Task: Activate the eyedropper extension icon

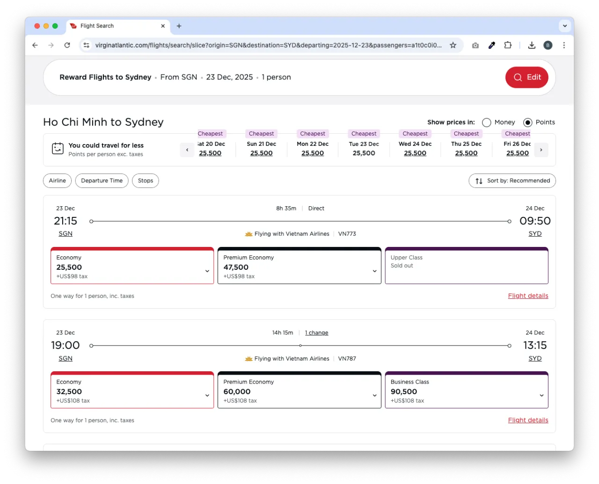Action: tap(492, 45)
